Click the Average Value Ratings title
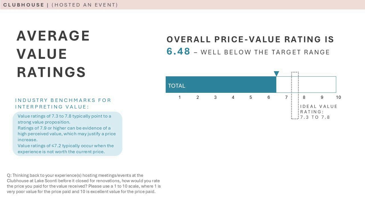 (53, 54)
